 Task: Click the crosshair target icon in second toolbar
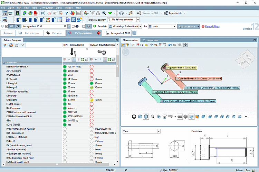[74, 20]
